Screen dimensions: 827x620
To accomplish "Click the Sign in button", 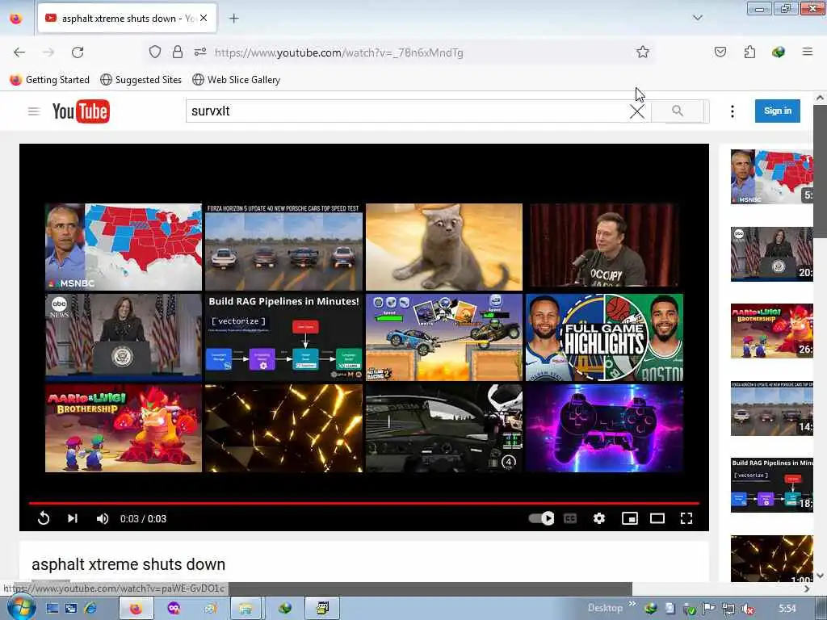I will [778, 111].
